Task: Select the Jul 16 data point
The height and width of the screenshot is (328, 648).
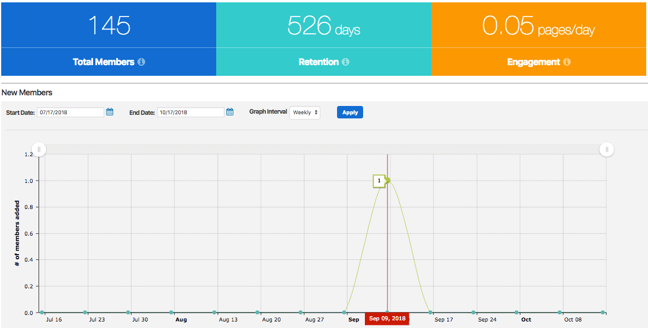Action: pyautogui.click(x=41, y=312)
